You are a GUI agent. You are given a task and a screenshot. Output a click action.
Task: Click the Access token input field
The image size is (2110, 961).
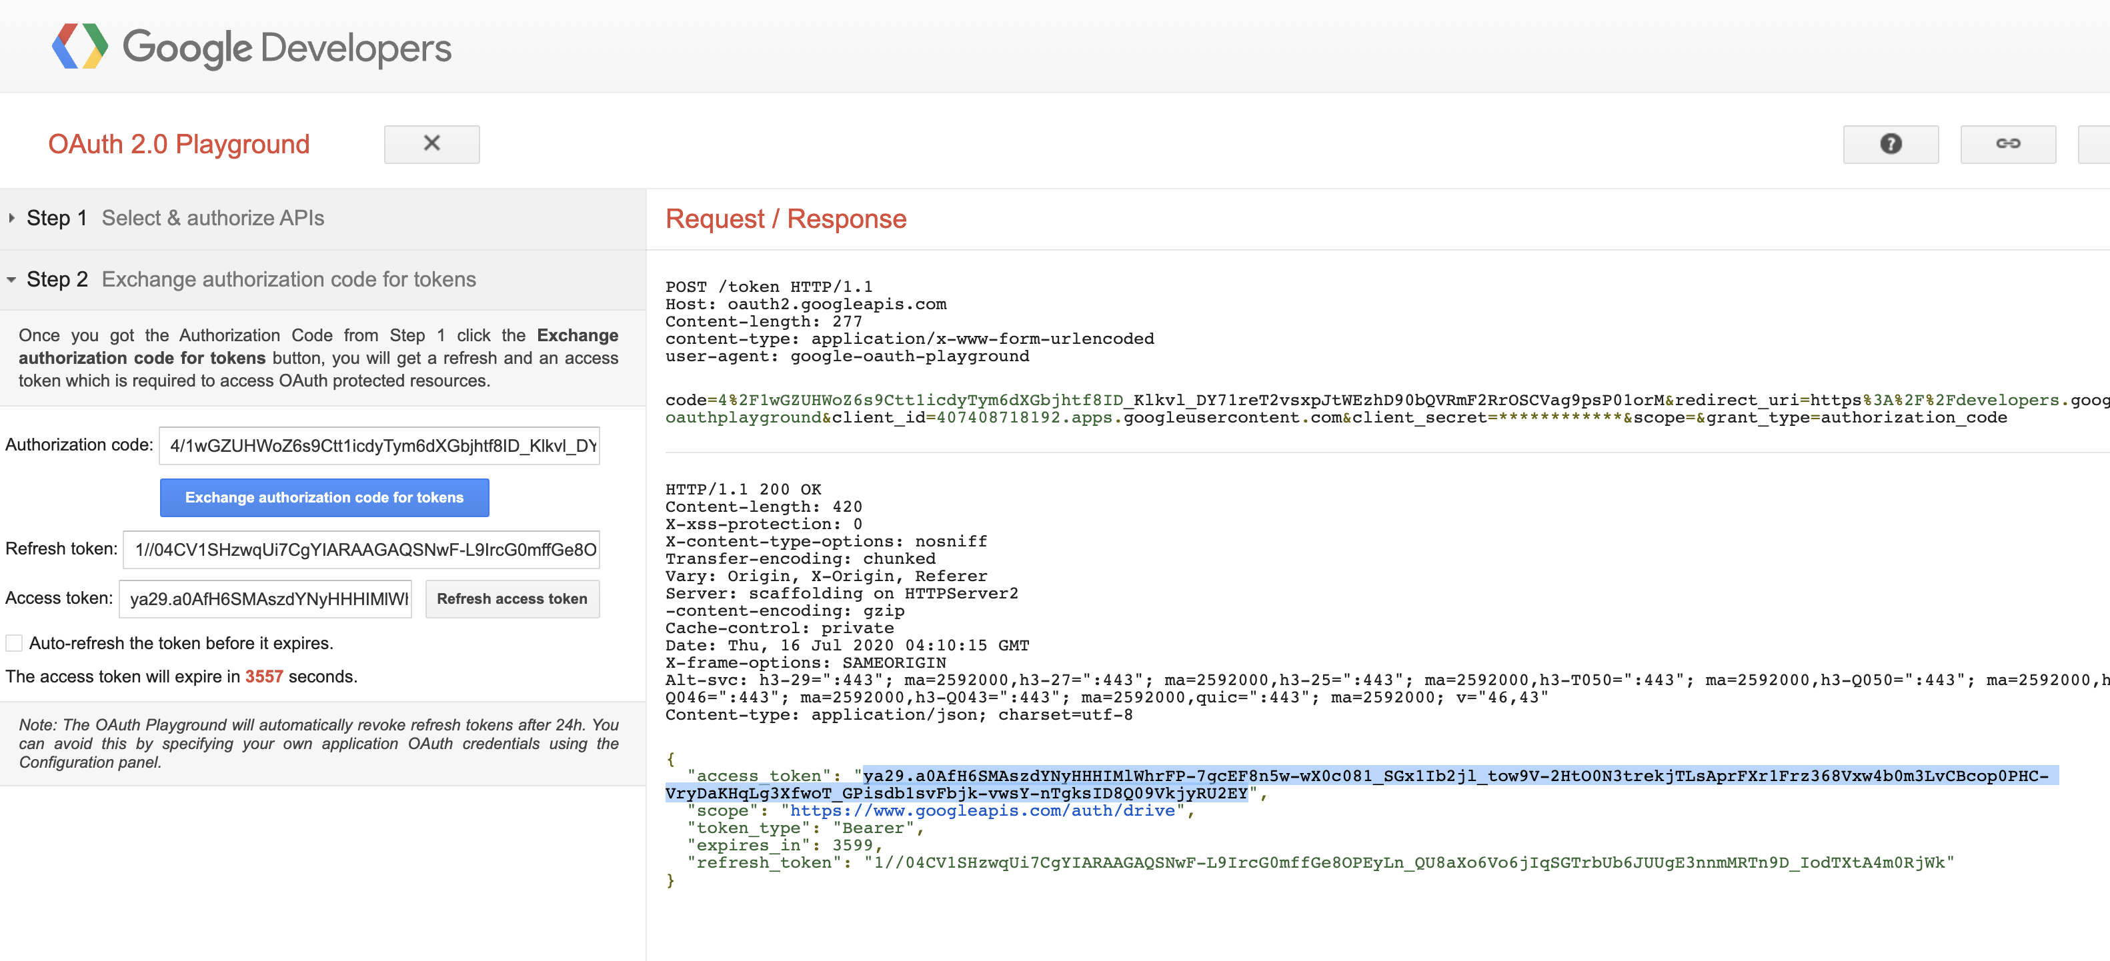coord(265,598)
